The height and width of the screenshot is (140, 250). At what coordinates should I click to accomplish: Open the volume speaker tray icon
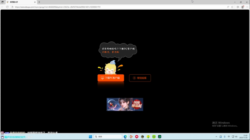point(236,137)
